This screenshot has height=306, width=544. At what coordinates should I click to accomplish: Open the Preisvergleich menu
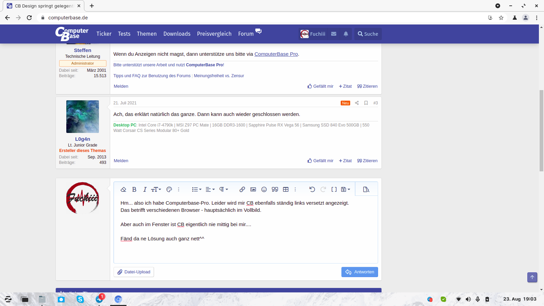[x=214, y=34]
